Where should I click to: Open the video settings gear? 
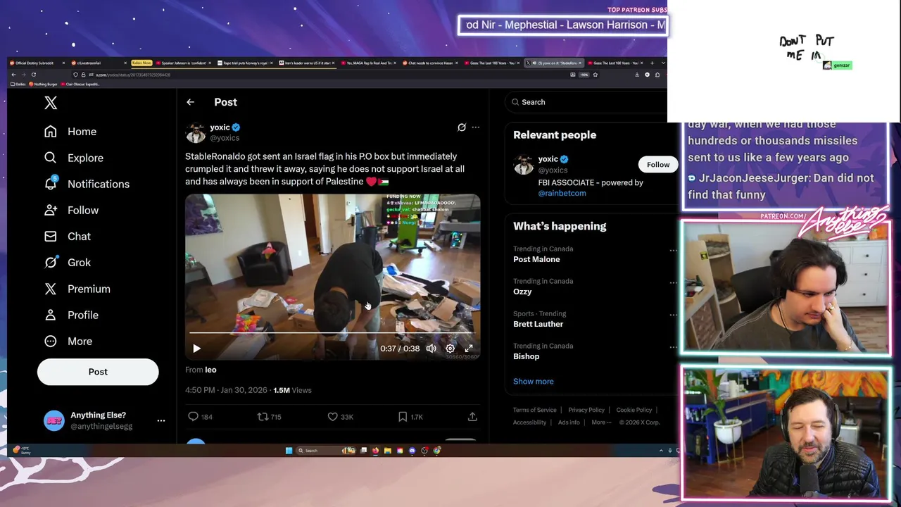click(450, 349)
